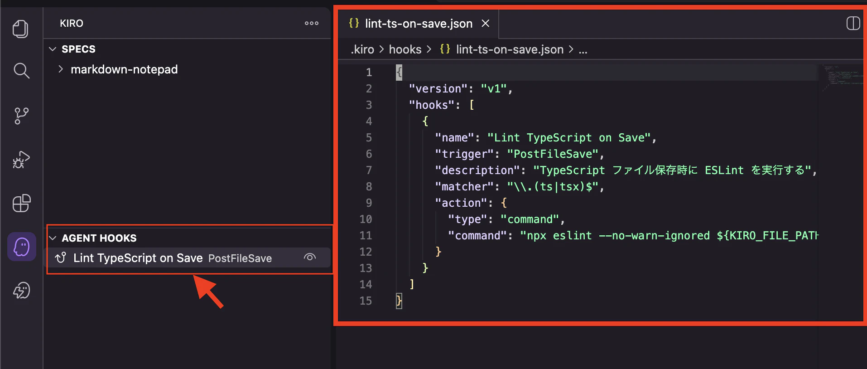Click the PostFileSave label in hook row

(x=240, y=258)
